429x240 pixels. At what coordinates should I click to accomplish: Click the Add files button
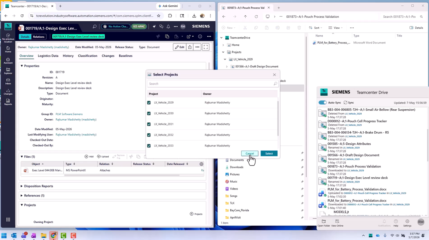89,156
